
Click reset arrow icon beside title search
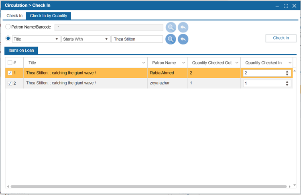pyautogui.click(x=183, y=39)
